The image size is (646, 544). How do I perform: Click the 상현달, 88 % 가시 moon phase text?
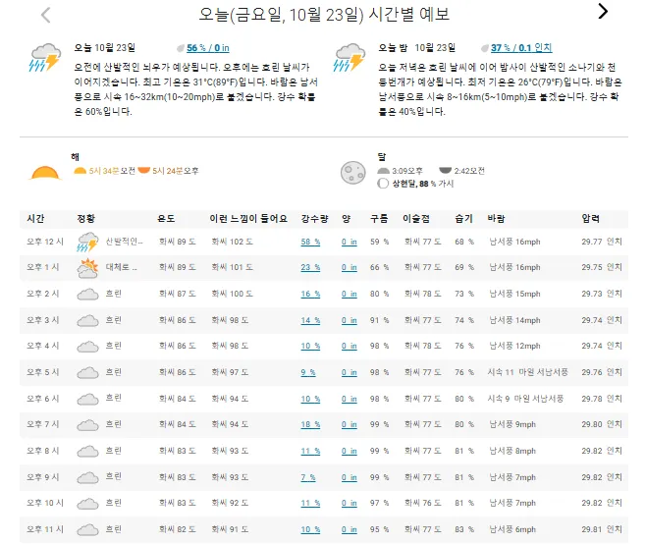[423, 184]
